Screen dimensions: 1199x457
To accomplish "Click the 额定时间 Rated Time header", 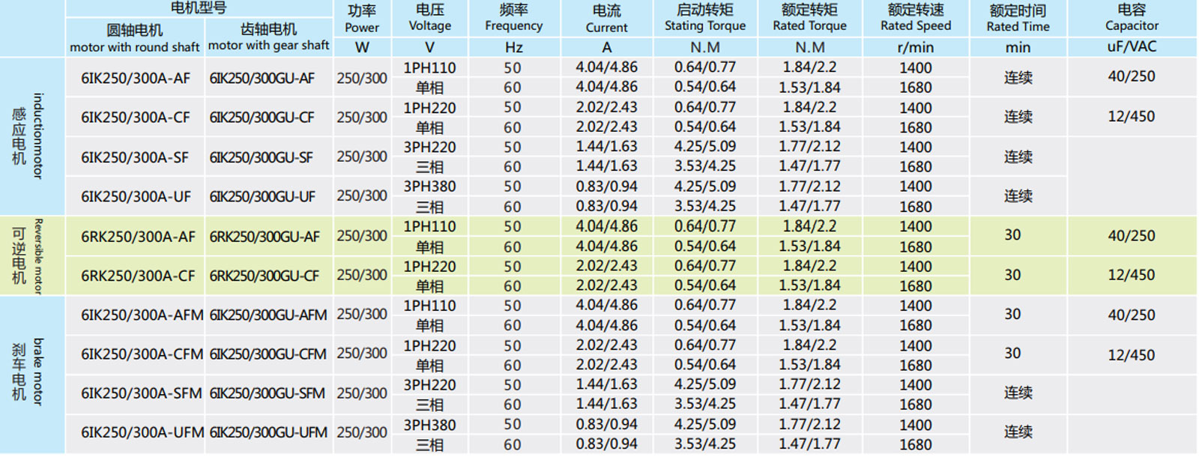I will (1018, 19).
